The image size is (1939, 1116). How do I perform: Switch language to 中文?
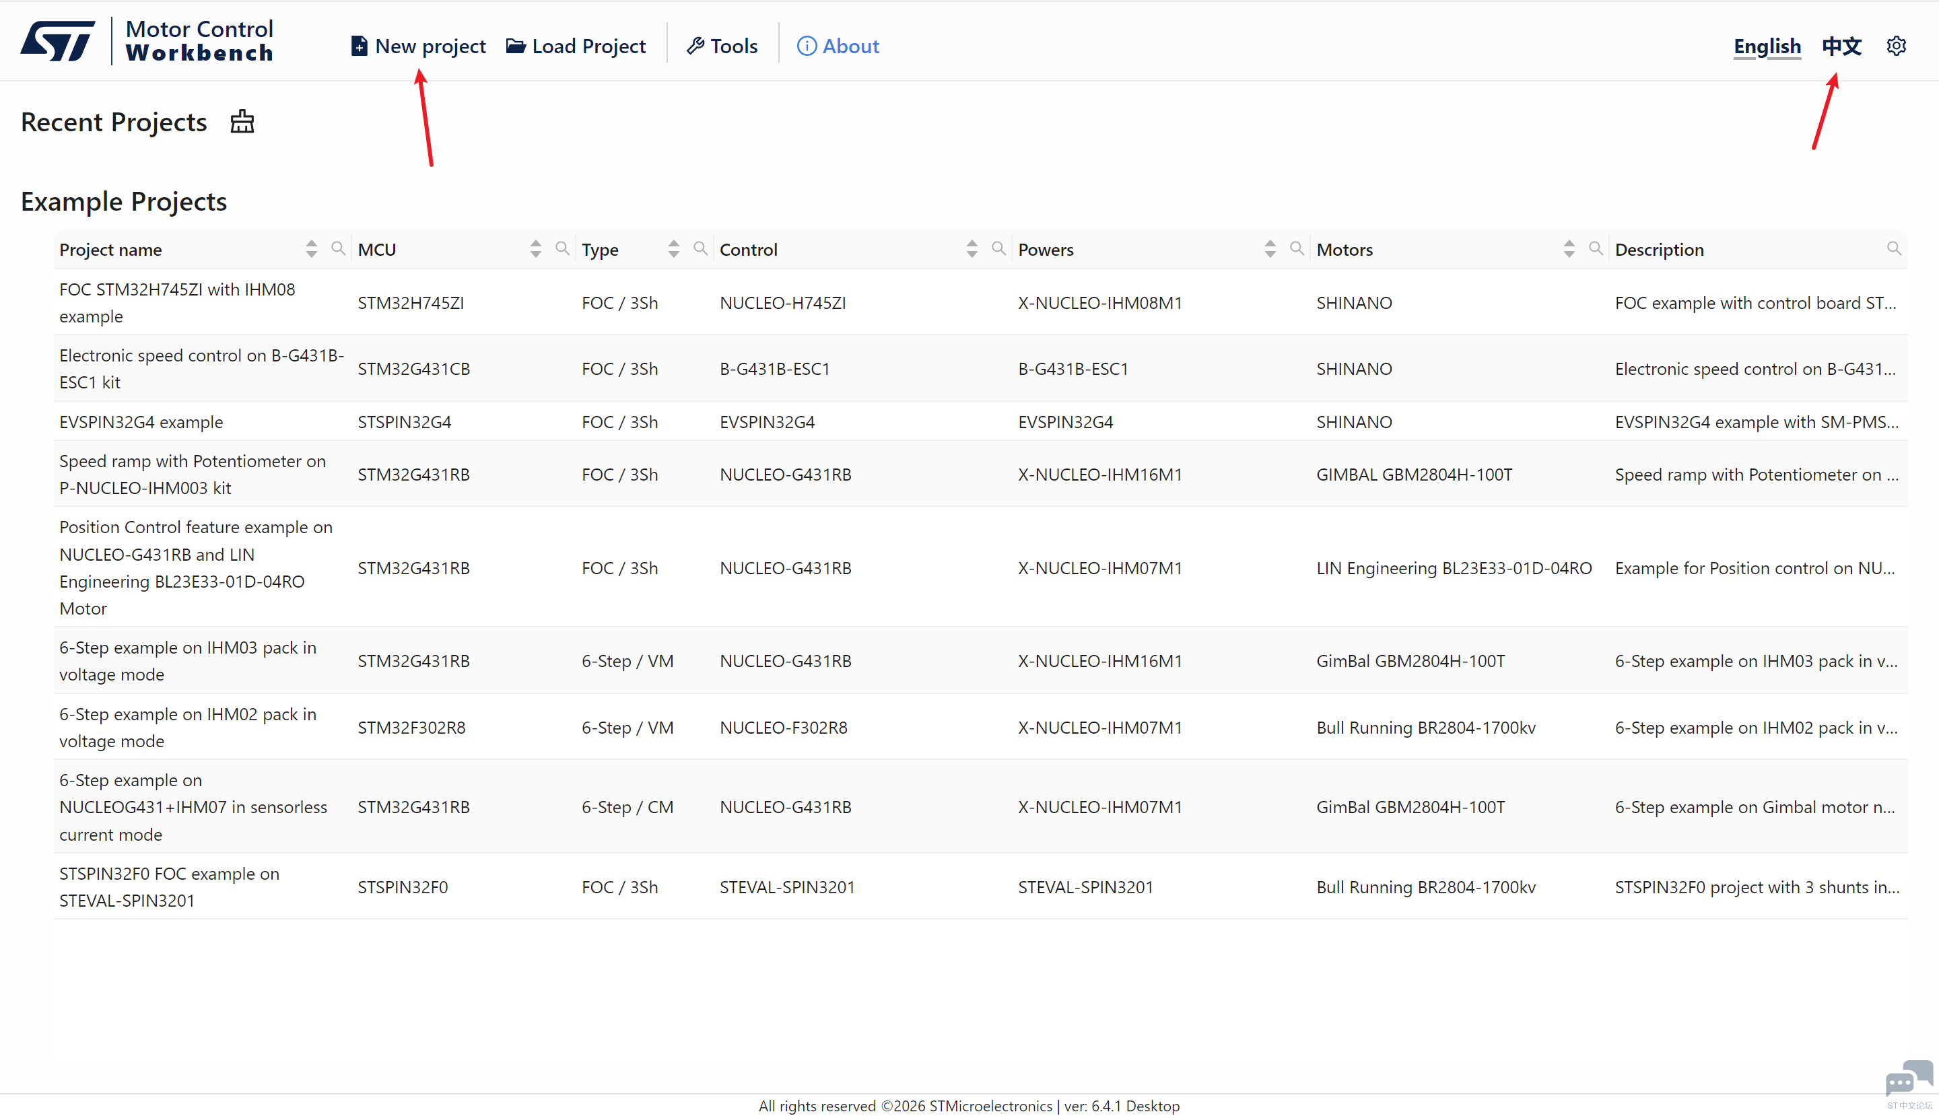(x=1841, y=46)
